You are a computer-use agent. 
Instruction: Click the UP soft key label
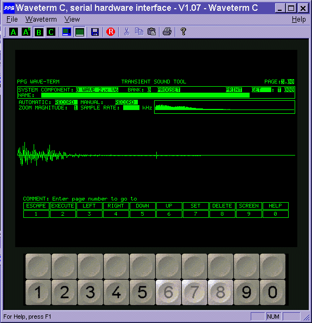click(x=169, y=206)
